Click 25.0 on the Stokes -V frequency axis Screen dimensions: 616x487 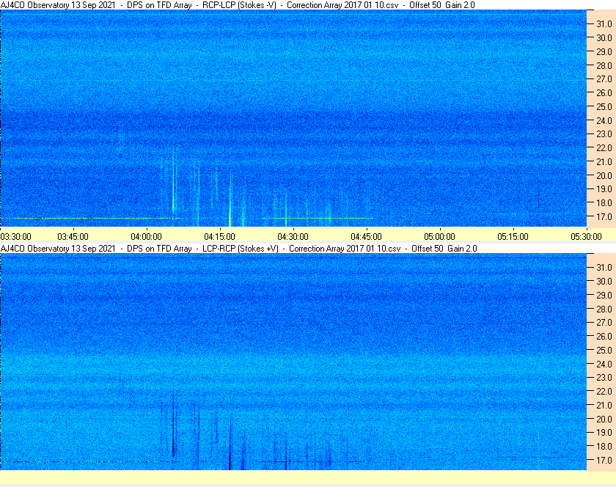[604, 107]
